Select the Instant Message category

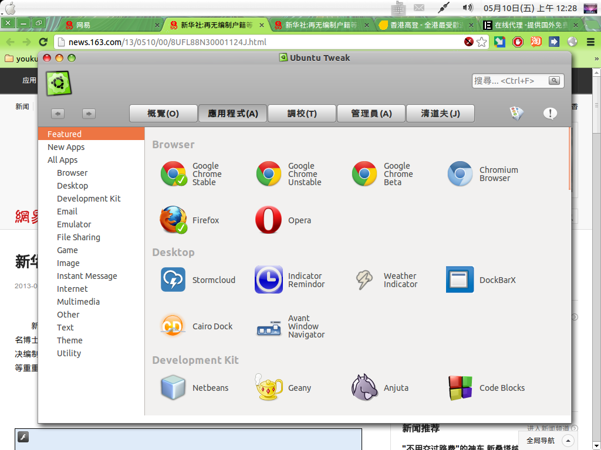[91, 276]
